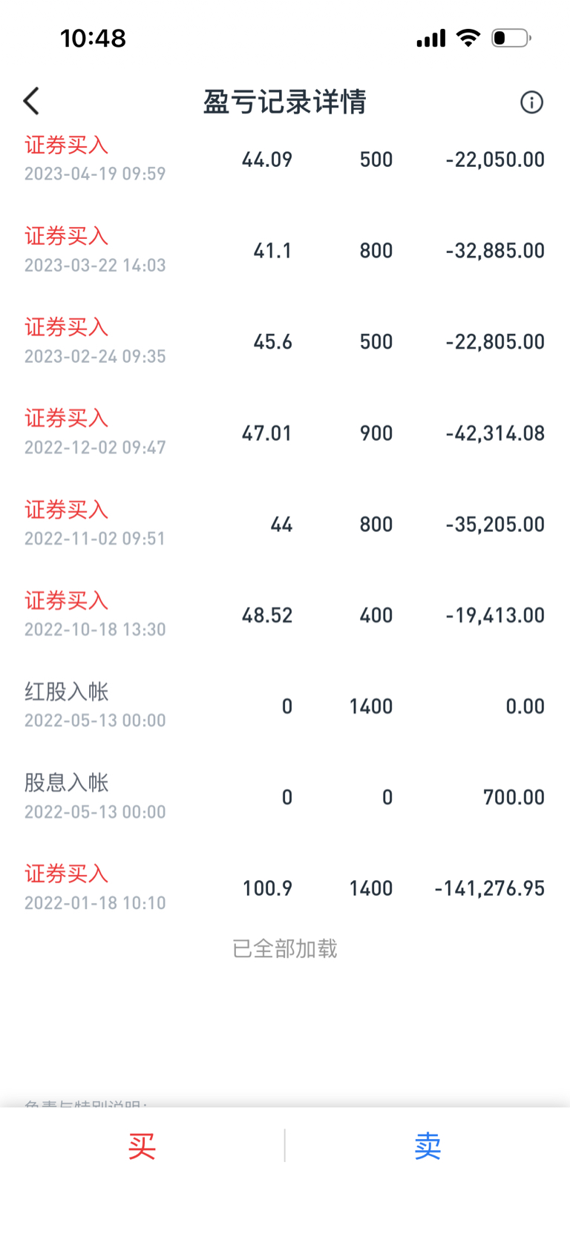The image size is (570, 1234).
Task: Tap the back arrow icon
Action: coord(31,102)
